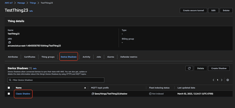
Task: Tick the Classic Shadow row checkbox
Action: (x=9, y=94)
